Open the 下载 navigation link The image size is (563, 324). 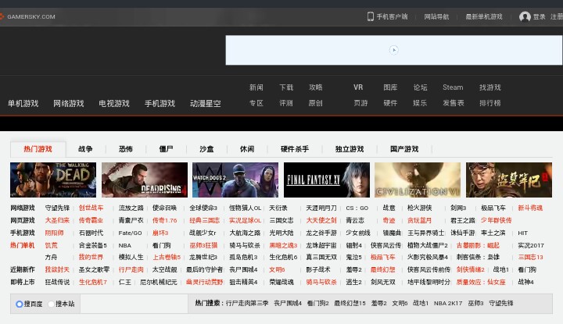pyautogui.click(x=286, y=87)
